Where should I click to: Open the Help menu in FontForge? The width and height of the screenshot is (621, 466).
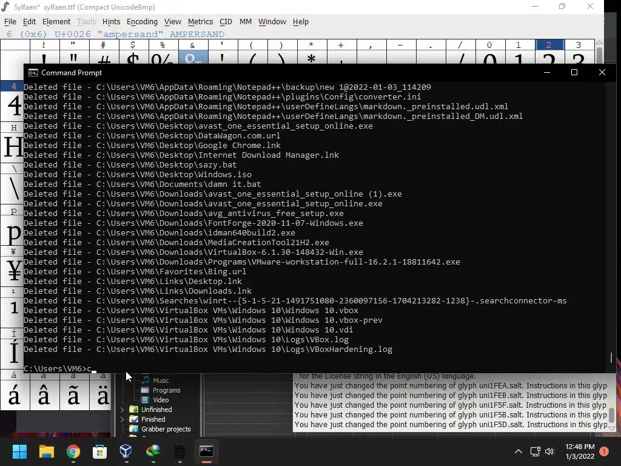pos(301,22)
